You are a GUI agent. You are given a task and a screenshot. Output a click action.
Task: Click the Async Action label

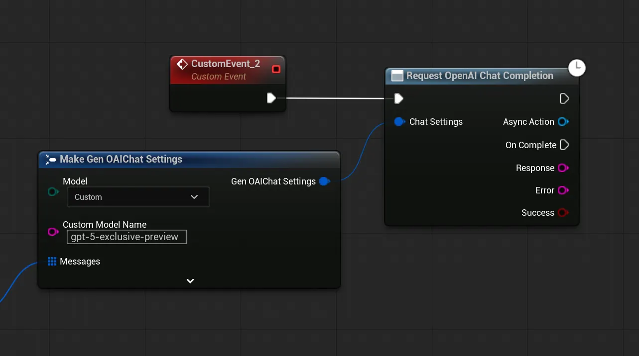point(528,122)
